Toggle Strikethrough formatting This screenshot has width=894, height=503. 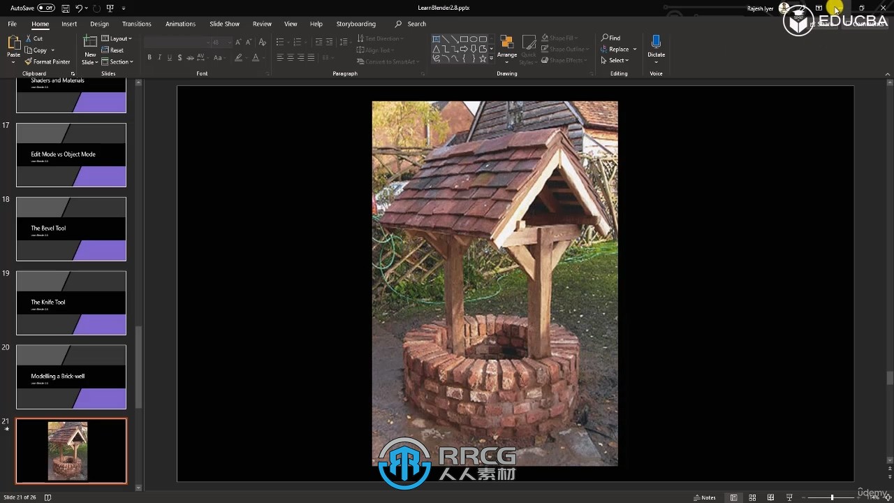[190, 58]
